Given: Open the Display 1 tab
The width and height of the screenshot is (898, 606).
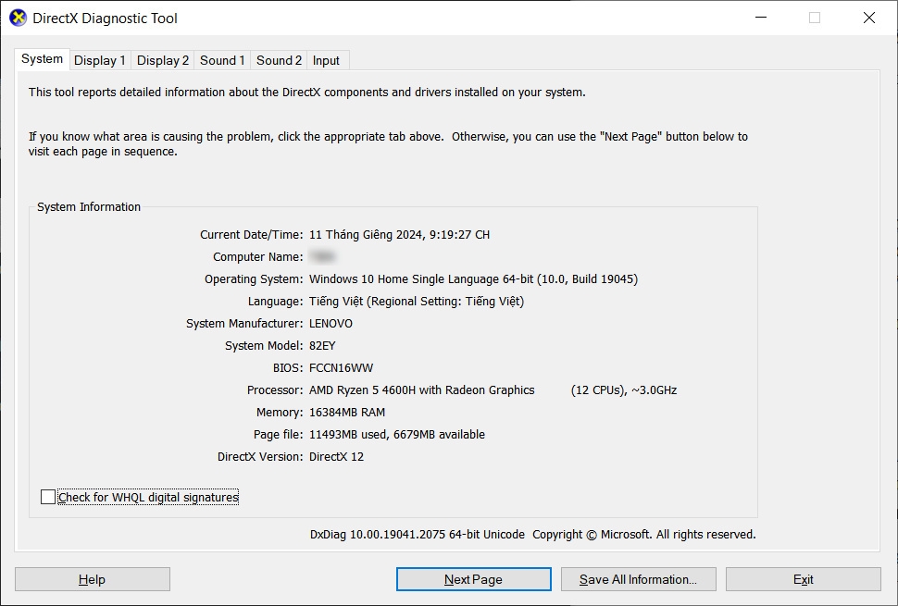Looking at the screenshot, I should [100, 60].
